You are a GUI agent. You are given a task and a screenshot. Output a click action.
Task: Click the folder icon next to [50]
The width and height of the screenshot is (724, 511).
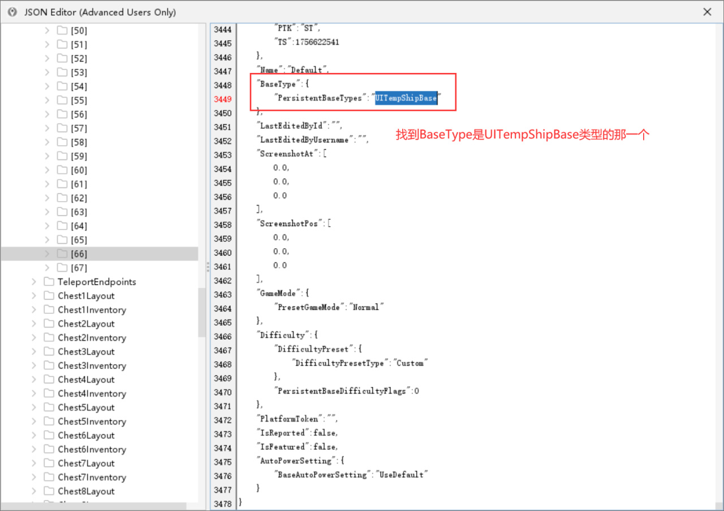[x=62, y=31]
